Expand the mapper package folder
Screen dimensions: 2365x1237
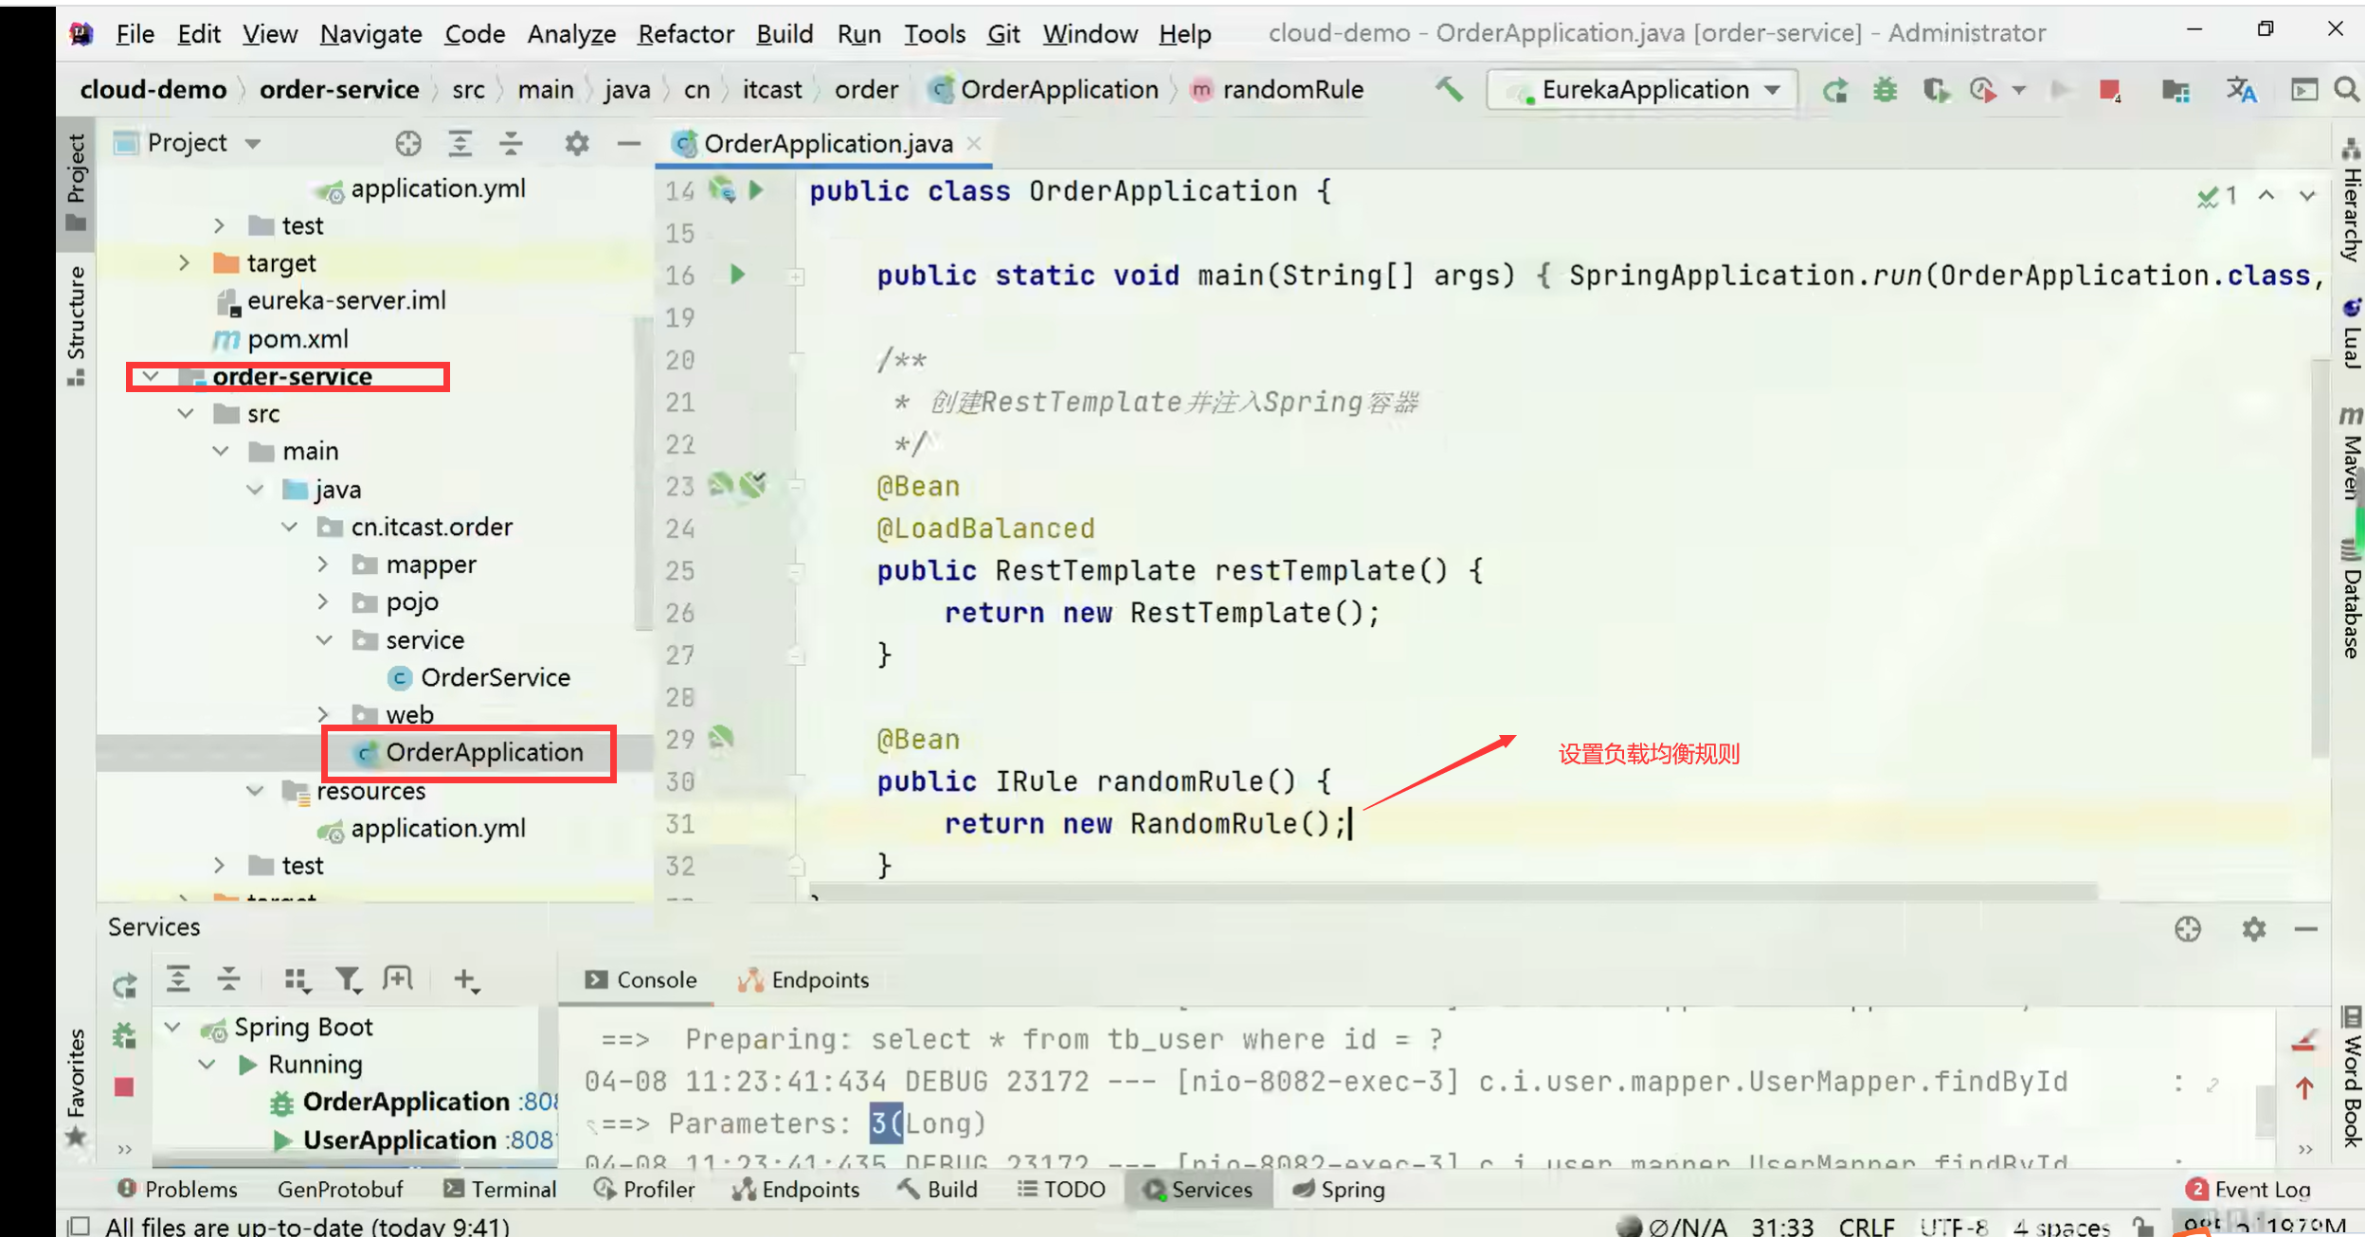(323, 565)
